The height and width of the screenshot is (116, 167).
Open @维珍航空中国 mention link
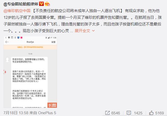[x=17, y=11]
